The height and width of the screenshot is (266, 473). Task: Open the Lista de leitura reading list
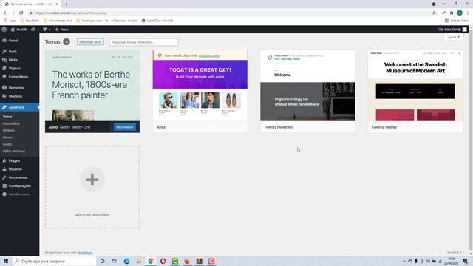click(x=457, y=21)
